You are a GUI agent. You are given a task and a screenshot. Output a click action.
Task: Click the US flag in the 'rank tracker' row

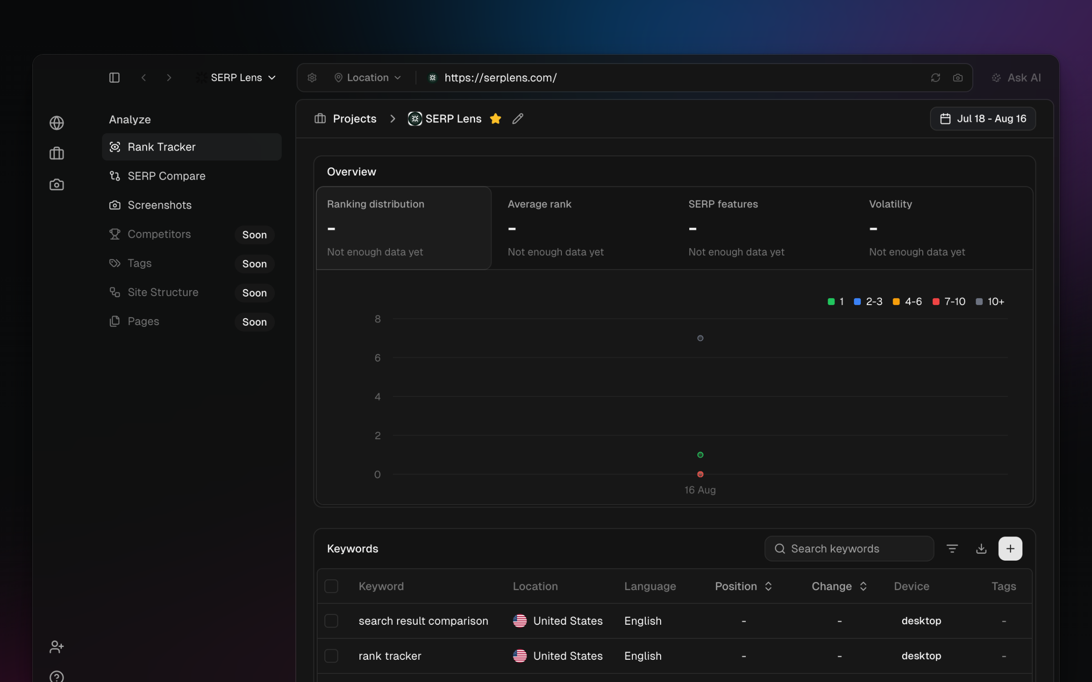click(x=520, y=656)
